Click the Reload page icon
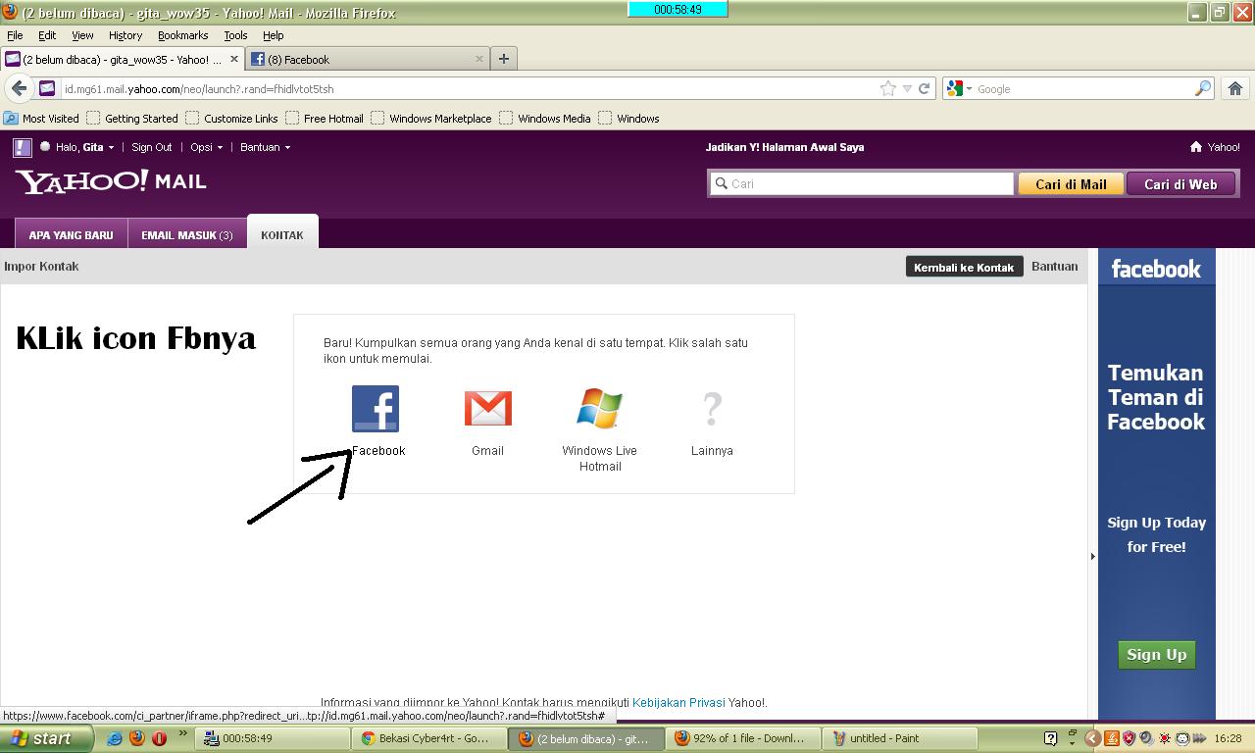This screenshot has height=753, width=1255. tap(924, 88)
